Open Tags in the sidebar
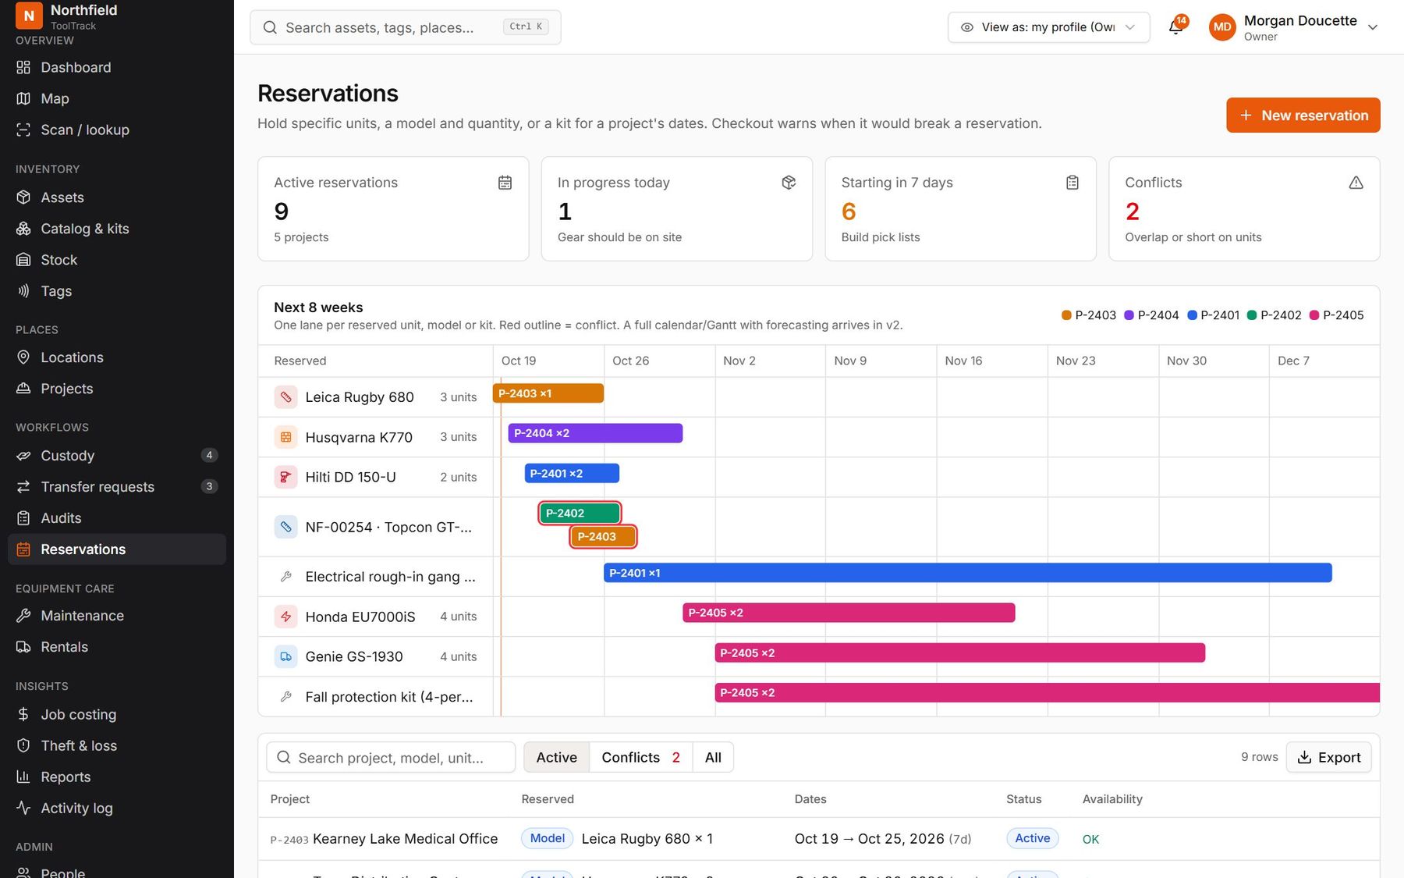The height and width of the screenshot is (878, 1404). pyautogui.click(x=117, y=291)
